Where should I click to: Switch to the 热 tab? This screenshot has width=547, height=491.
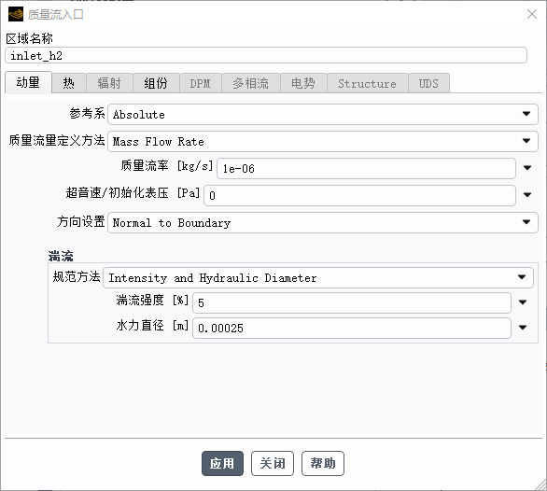69,83
